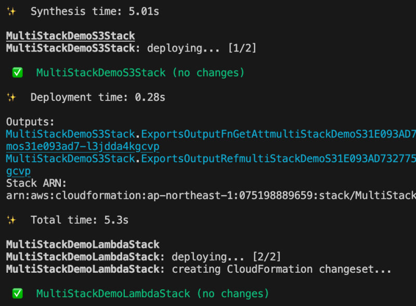Click the Deployment time 0.28s text
Image resolution: width=416 pixels, height=306 pixels.
pyautogui.click(x=95, y=97)
